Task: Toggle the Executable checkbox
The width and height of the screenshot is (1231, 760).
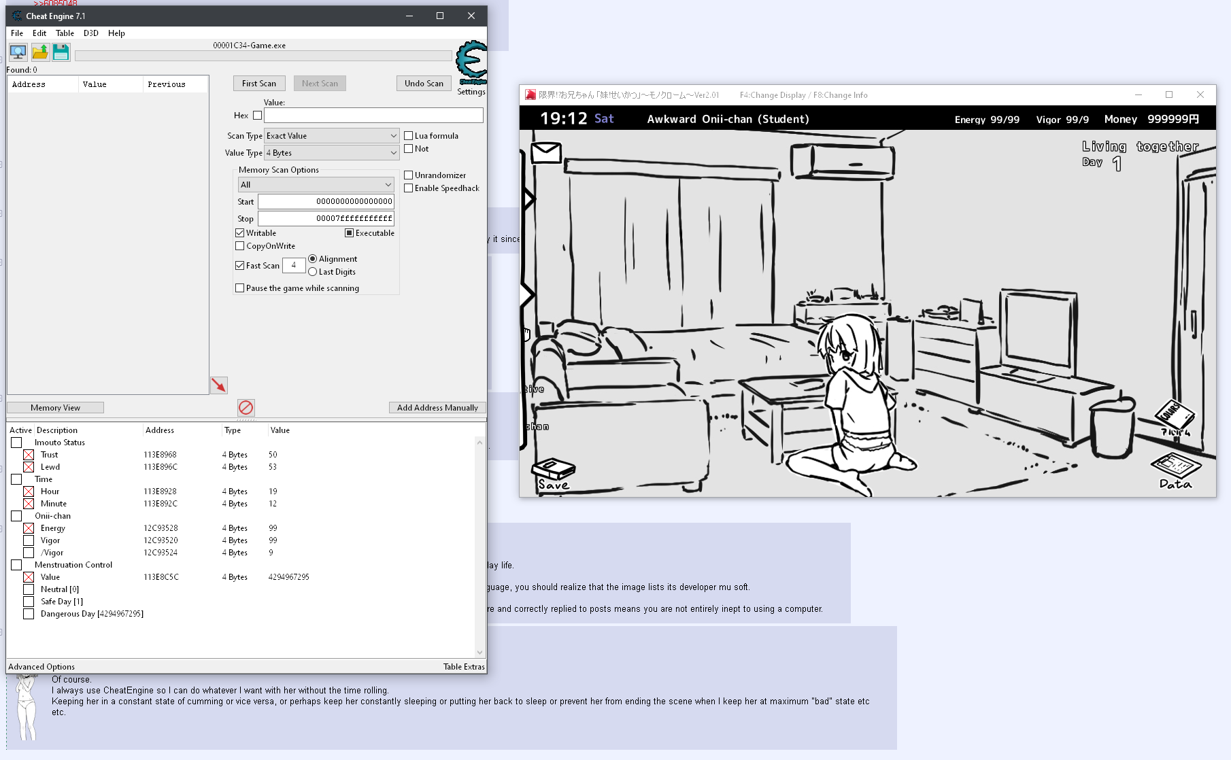Action: 350,233
